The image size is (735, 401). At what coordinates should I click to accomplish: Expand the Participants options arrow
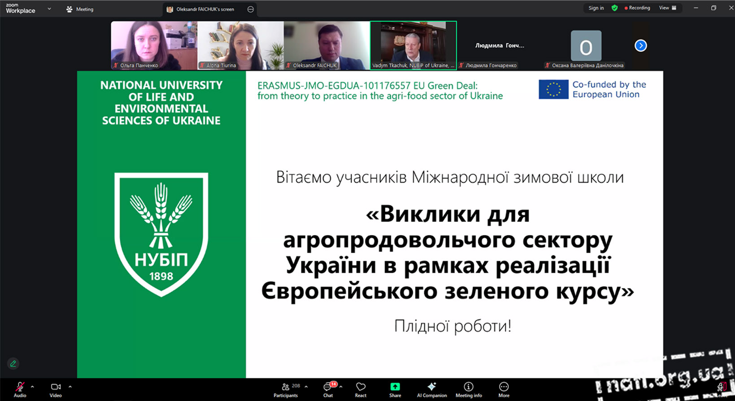(306, 386)
